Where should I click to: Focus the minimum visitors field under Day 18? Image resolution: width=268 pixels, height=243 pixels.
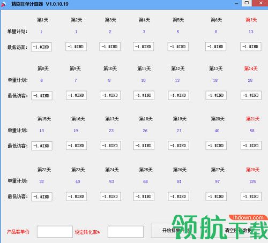[144, 146]
